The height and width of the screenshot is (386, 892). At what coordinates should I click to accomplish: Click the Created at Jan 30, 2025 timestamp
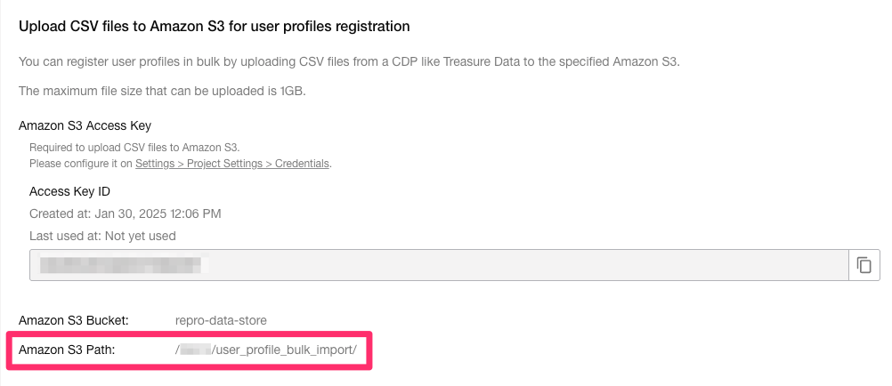(126, 213)
